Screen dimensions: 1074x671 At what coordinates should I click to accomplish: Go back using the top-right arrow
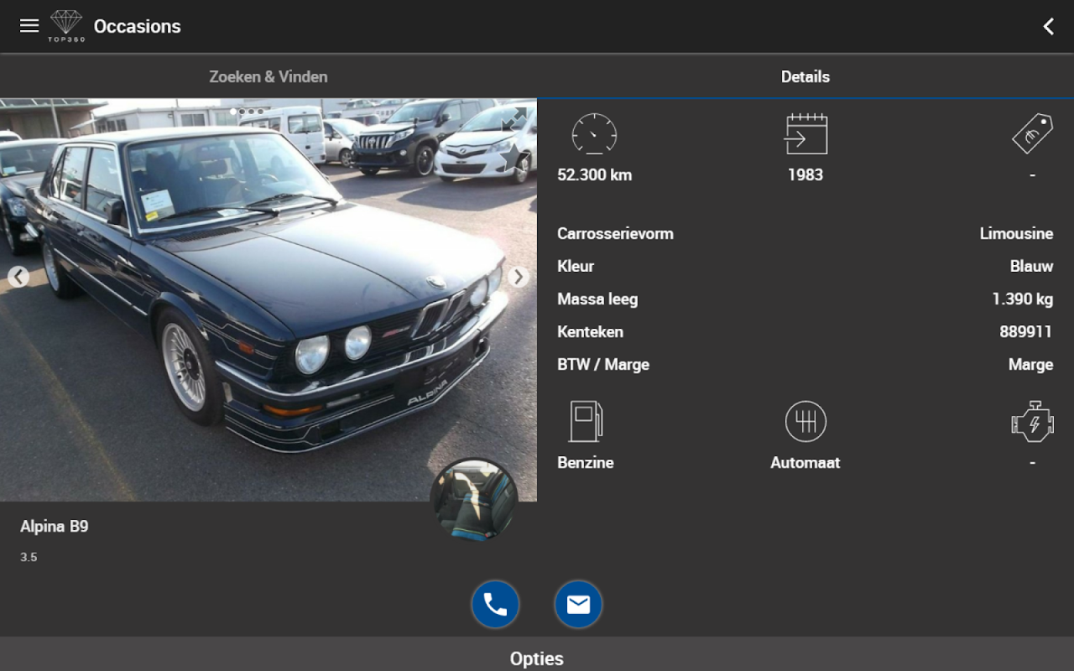click(x=1048, y=26)
